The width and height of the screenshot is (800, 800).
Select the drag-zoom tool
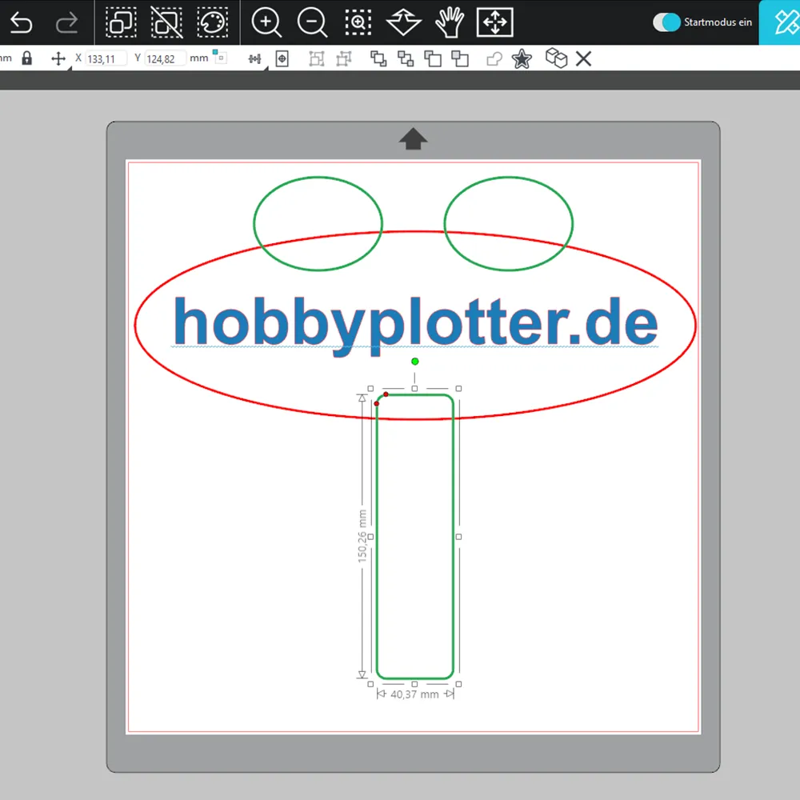click(403, 22)
